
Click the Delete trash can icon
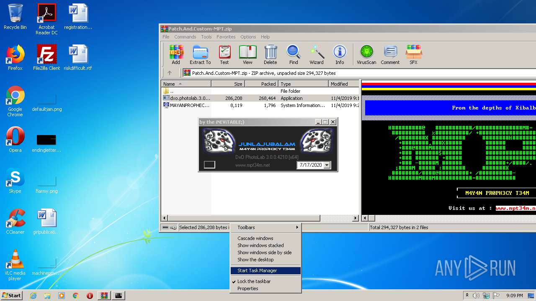(270, 55)
